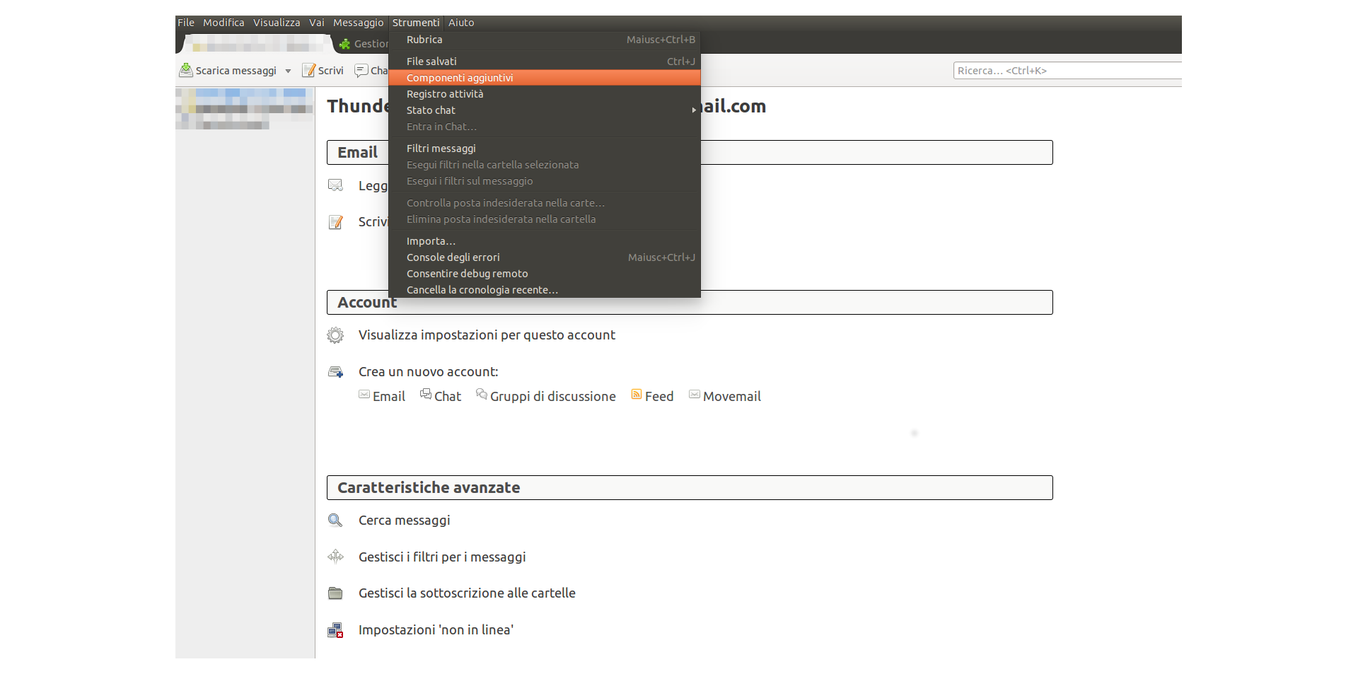Select Registro attività menu entry
Image resolution: width=1358 pixels, height=674 pixels.
tap(545, 94)
